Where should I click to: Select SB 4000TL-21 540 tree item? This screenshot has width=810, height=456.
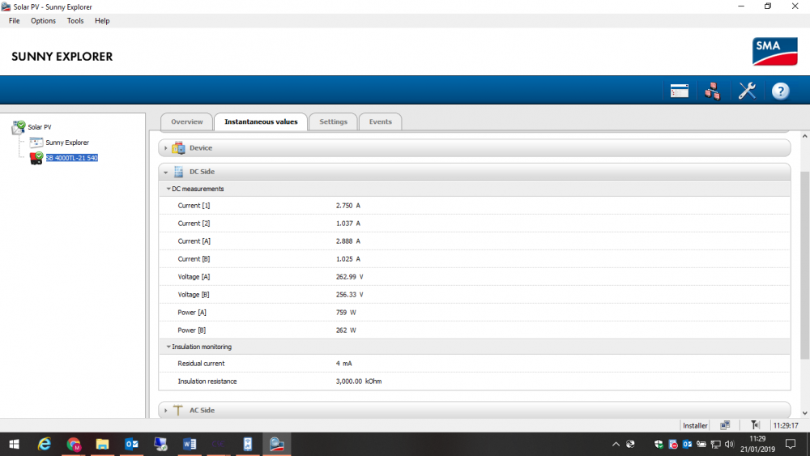click(x=72, y=158)
